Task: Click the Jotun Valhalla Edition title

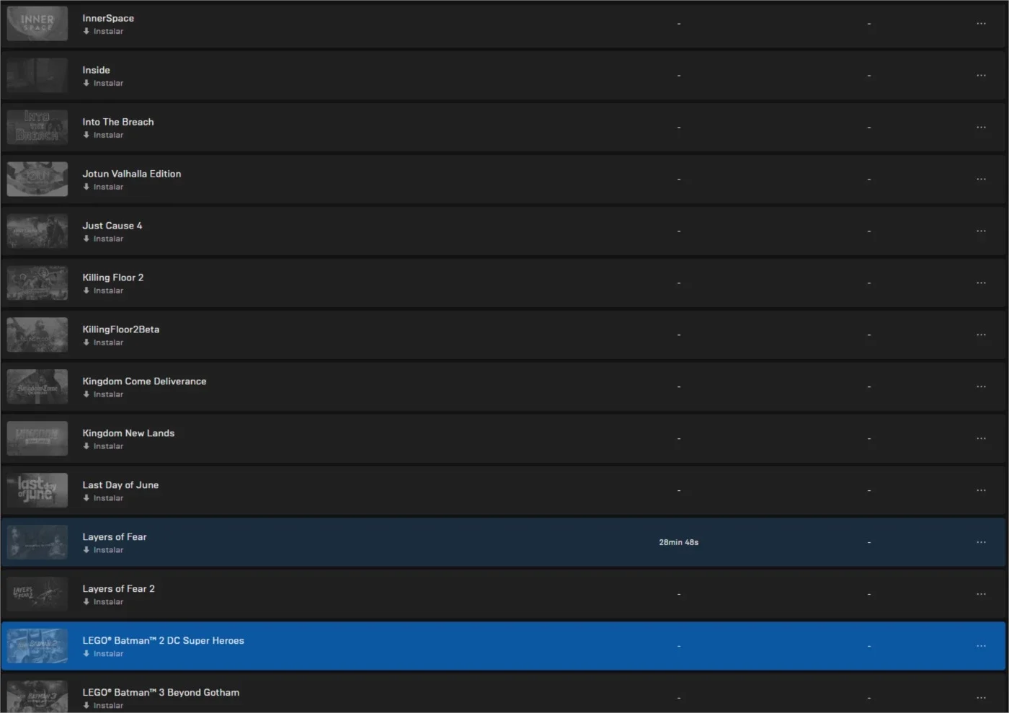Action: pos(132,174)
